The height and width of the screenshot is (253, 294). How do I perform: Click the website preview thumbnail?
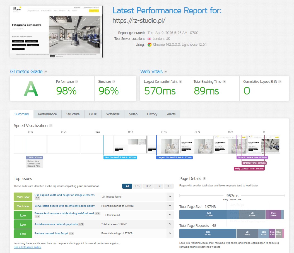coord(56,31)
